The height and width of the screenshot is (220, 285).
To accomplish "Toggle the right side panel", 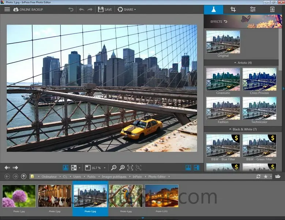I will point(196,168).
